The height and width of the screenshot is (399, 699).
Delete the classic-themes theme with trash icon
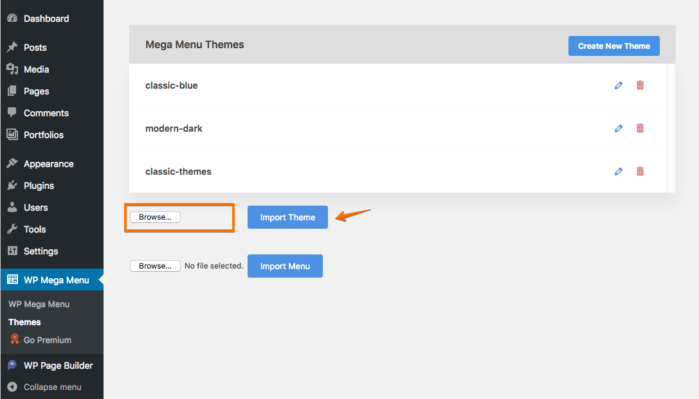coord(640,172)
